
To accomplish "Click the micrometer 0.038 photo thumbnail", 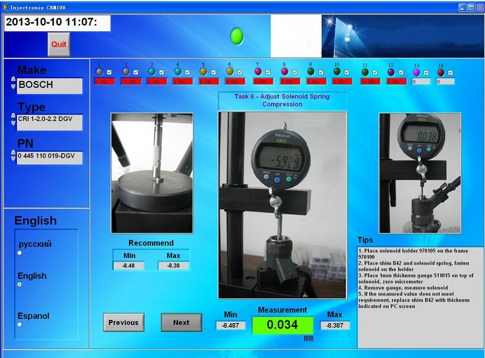I will pos(420,173).
